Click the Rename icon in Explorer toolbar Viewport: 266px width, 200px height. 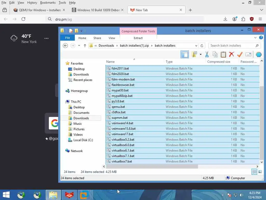point(248,55)
